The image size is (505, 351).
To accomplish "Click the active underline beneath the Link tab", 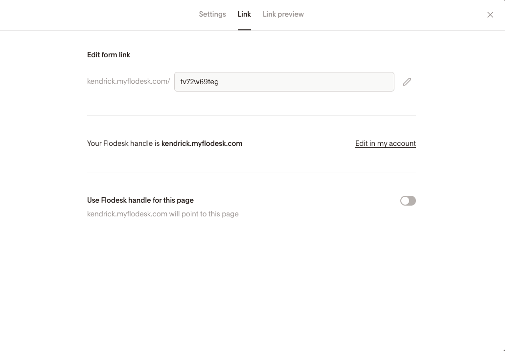I will pyautogui.click(x=244, y=29).
